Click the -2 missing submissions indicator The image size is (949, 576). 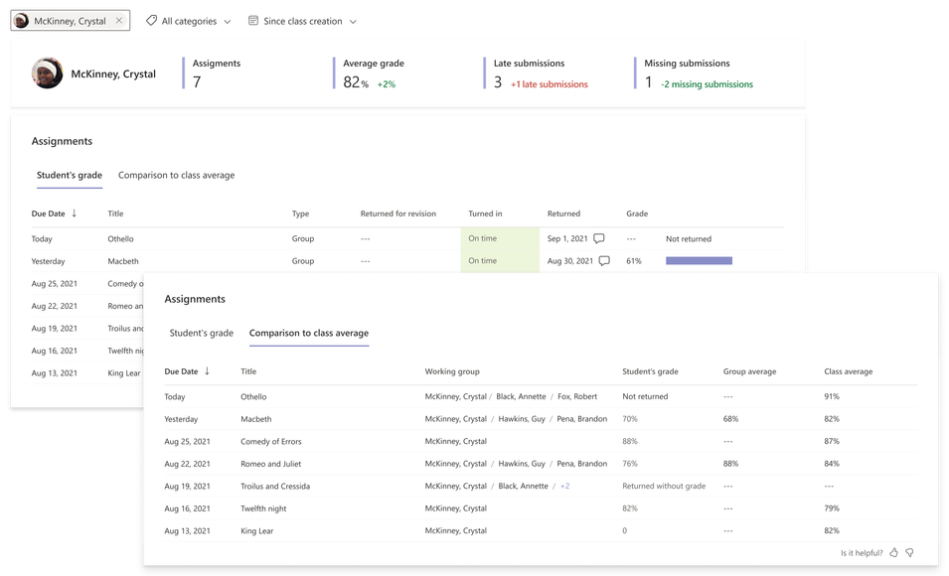click(x=707, y=84)
